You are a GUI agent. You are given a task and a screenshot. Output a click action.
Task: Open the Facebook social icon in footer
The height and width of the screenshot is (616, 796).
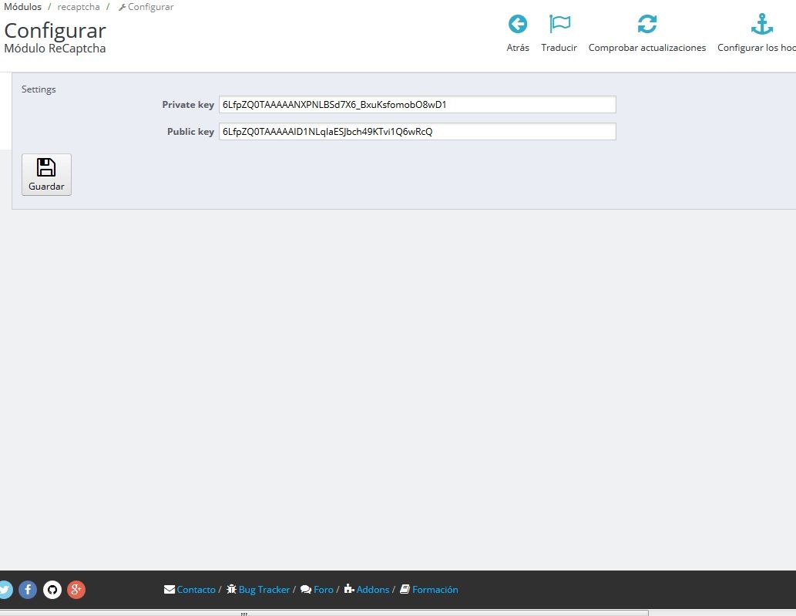point(28,589)
